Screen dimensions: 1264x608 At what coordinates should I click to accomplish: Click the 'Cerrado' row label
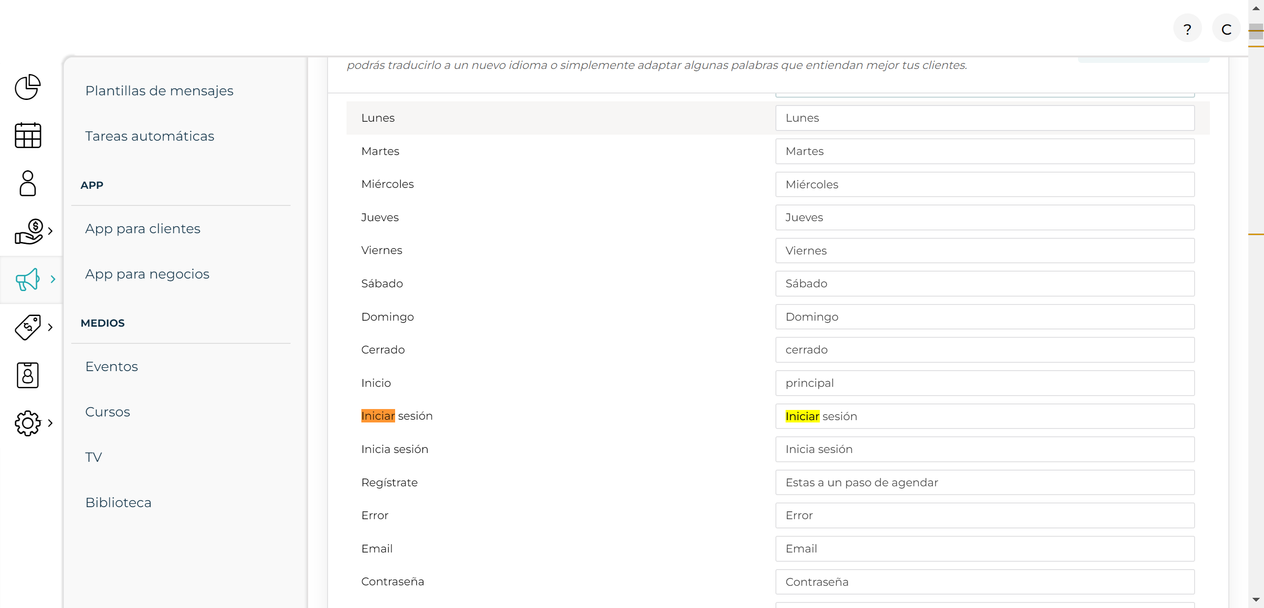coord(383,350)
